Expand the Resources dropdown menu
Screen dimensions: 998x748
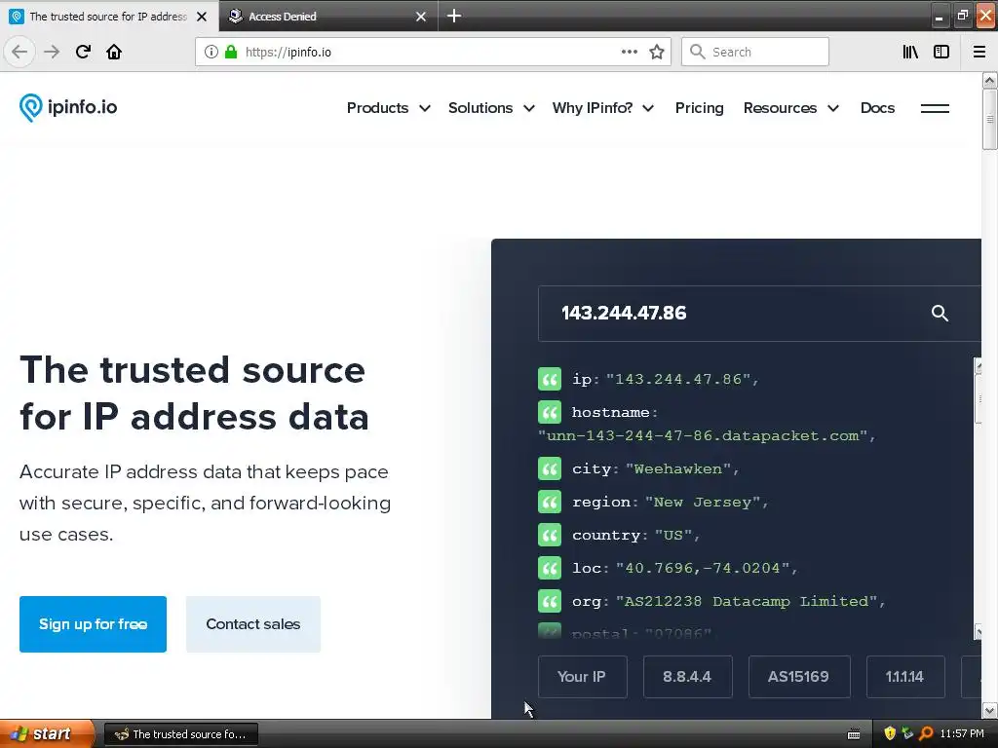[791, 108]
